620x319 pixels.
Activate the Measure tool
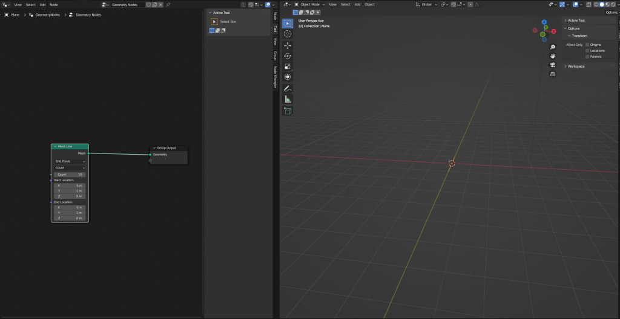[288, 99]
